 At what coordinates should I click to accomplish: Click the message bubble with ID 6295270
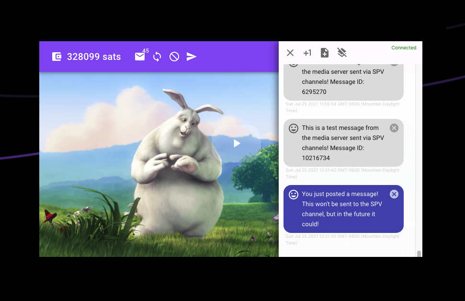tap(343, 82)
